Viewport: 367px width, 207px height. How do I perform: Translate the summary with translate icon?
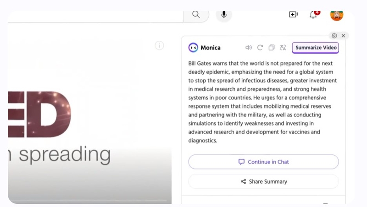pyautogui.click(x=283, y=48)
